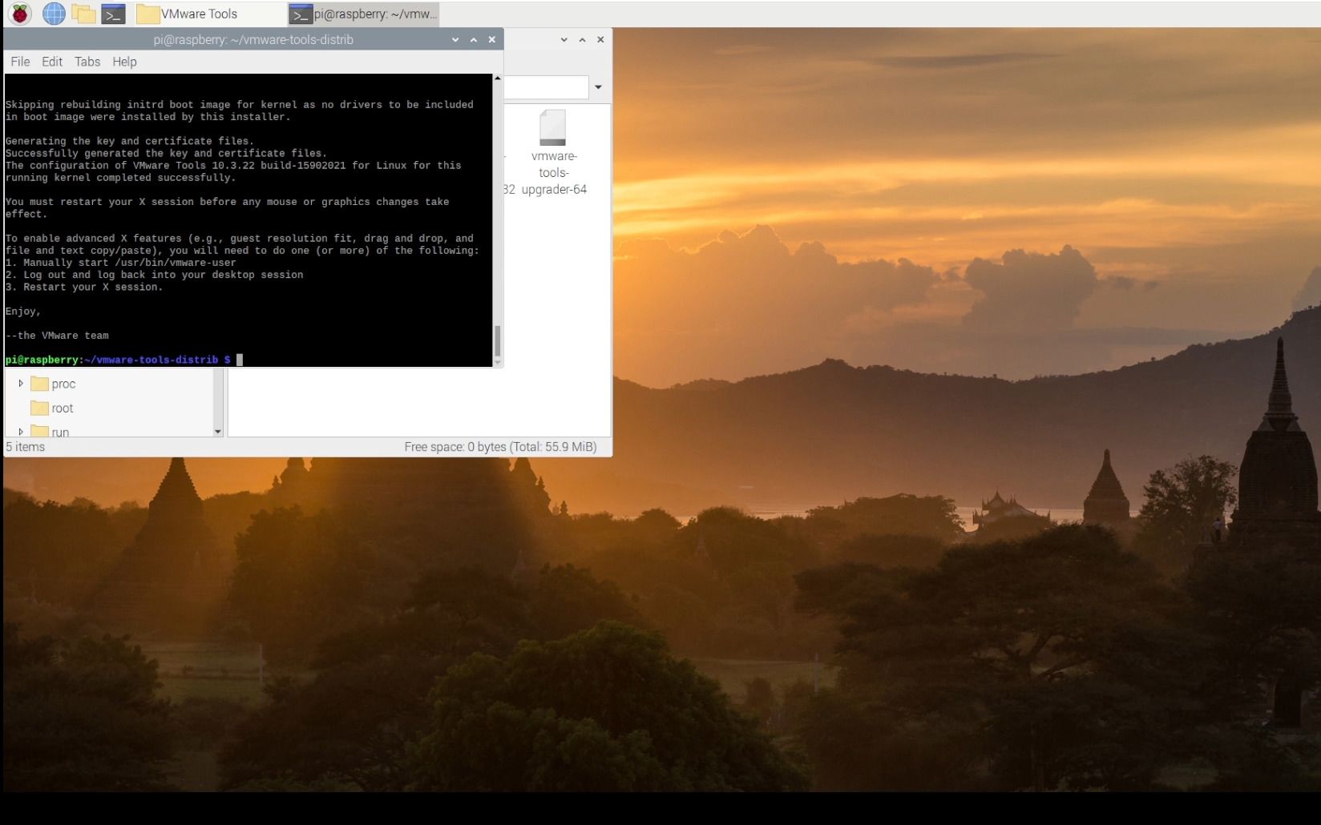
Task: Click the terminal vertical scrollbar thumb
Action: click(x=498, y=341)
